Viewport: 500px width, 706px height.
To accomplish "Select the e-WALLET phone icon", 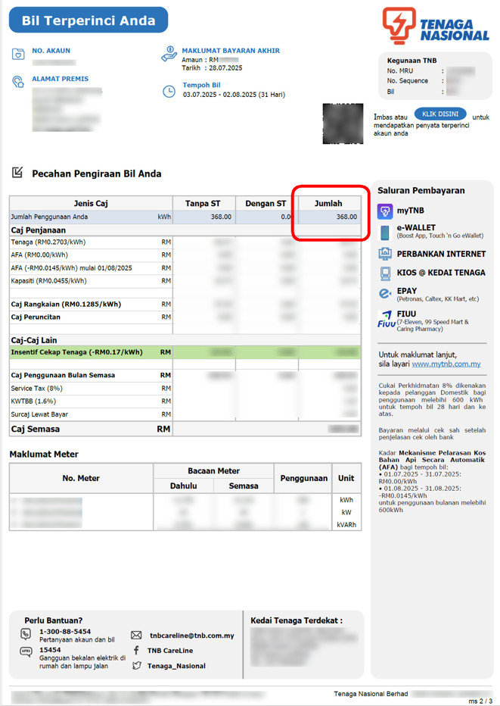I will (385, 232).
